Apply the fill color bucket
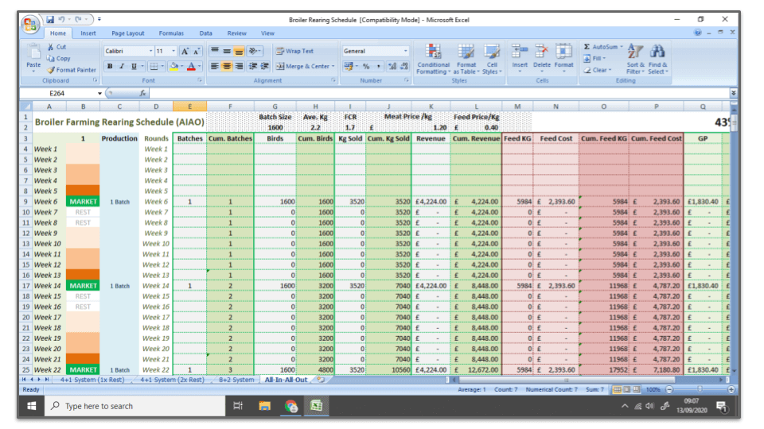 (x=173, y=66)
